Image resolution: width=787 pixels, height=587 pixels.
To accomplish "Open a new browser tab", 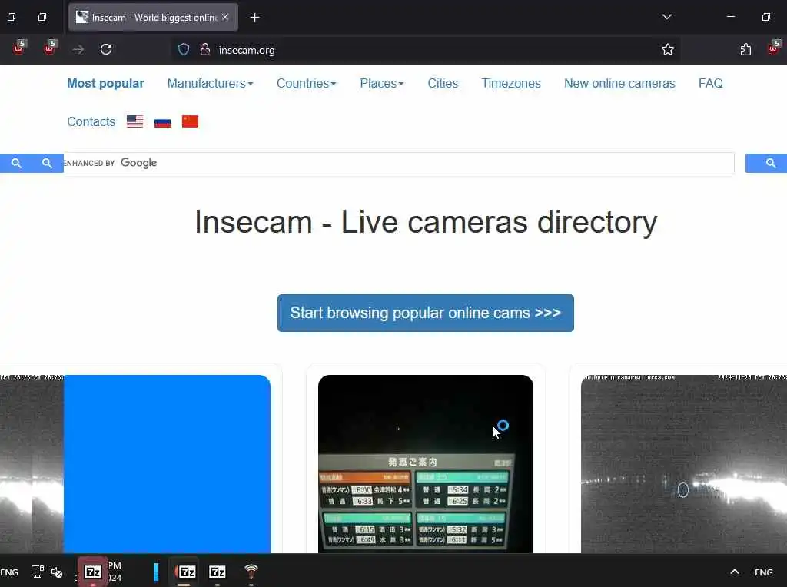I will point(254,18).
